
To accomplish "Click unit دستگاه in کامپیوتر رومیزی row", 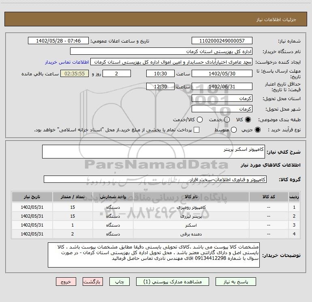I will [113, 207].
